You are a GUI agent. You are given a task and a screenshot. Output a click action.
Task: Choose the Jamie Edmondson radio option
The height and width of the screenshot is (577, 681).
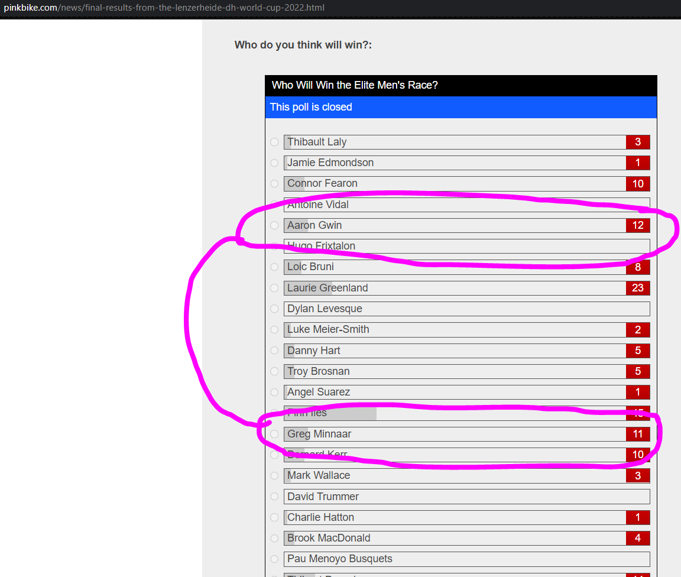(274, 163)
